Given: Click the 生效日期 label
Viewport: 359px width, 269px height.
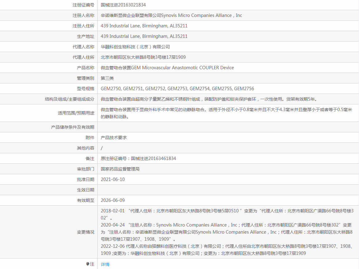Looking at the screenshot, I should [86, 190].
